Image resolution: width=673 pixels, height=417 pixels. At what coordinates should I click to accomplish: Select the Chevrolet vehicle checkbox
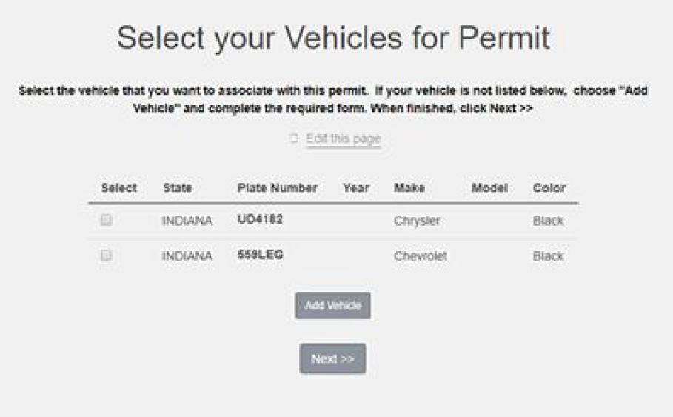106,255
